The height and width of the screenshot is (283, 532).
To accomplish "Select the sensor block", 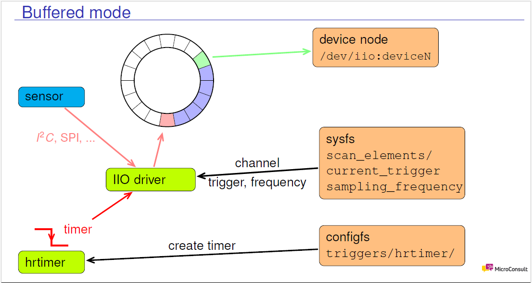I will pos(51,97).
